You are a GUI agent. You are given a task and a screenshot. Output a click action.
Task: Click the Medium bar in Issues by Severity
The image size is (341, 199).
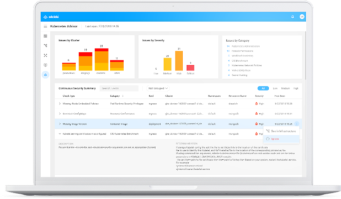point(167,64)
